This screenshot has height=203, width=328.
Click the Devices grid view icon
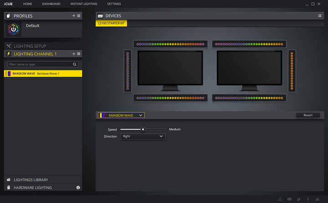point(320,16)
